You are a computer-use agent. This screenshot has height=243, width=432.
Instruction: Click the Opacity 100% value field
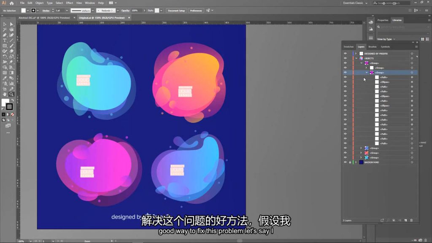click(136, 11)
